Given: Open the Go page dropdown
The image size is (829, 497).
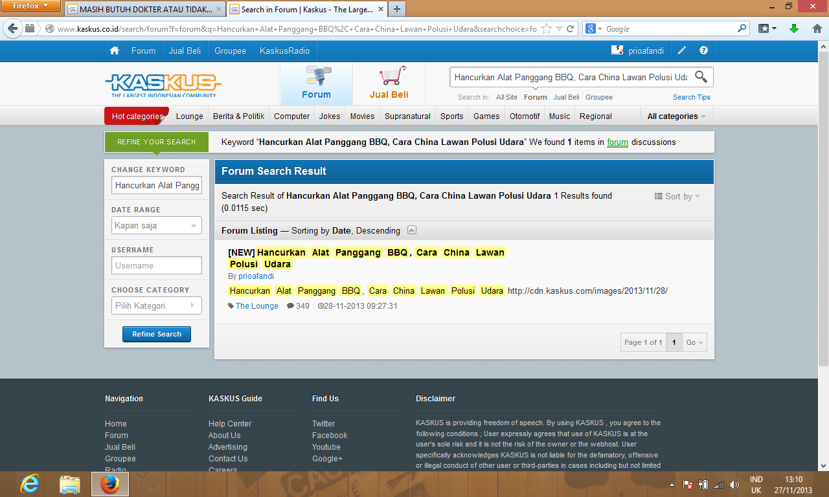Looking at the screenshot, I should point(696,342).
